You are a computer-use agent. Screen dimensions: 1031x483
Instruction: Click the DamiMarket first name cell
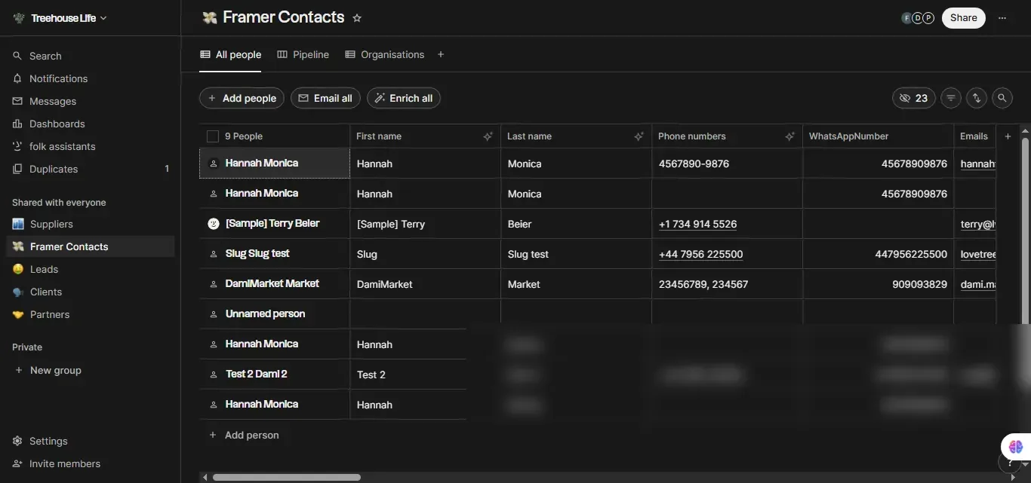[x=425, y=284]
